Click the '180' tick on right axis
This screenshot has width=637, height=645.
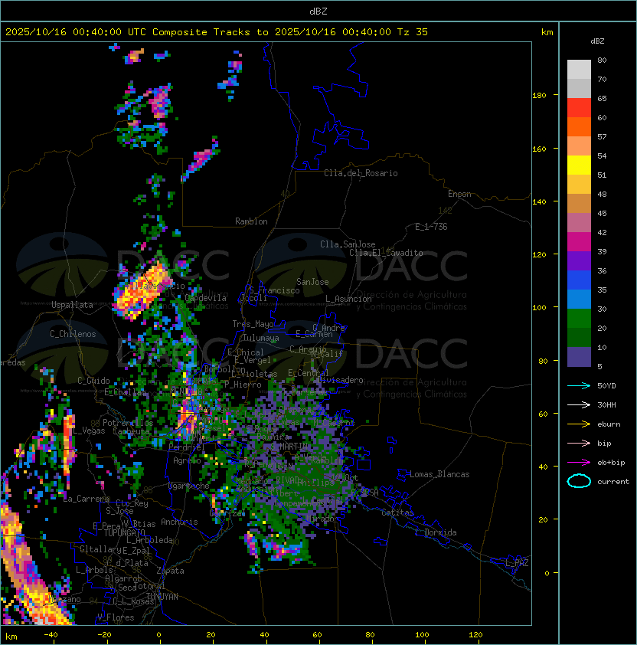(x=539, y=96)
